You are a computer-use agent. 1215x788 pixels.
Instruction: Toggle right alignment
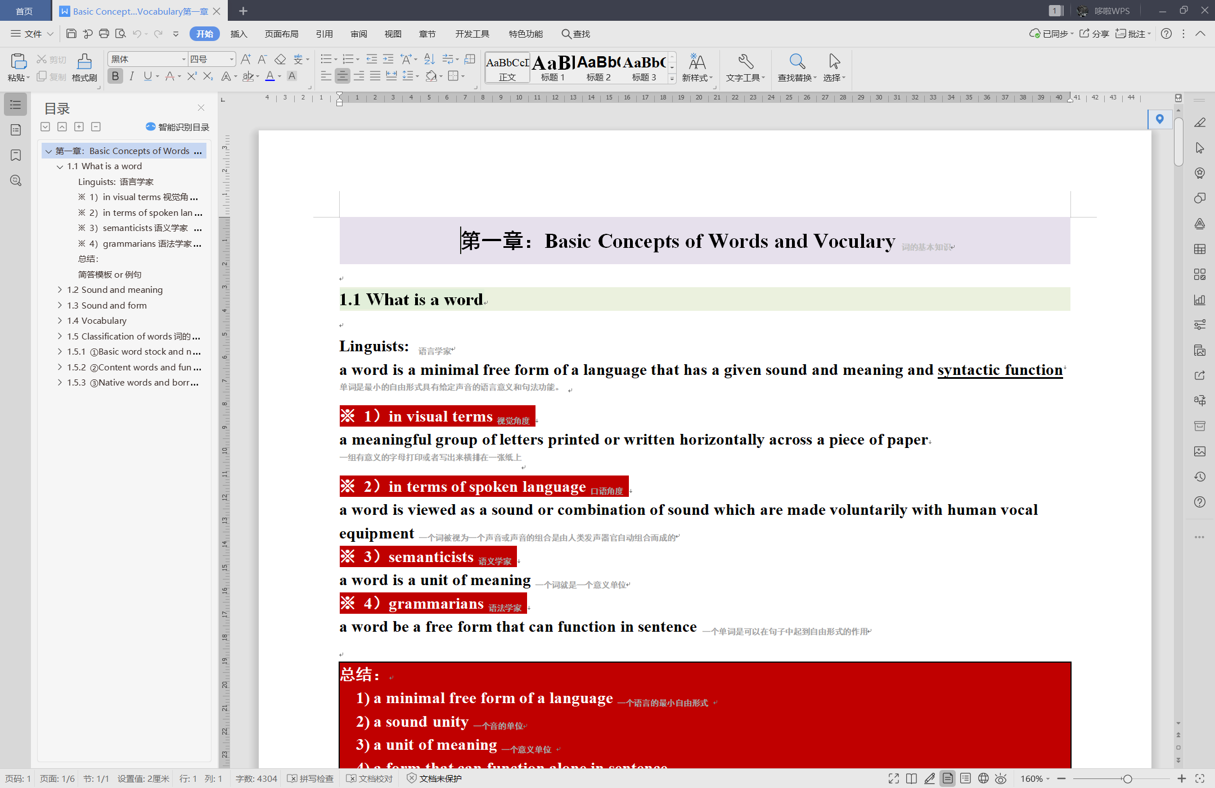[x=359, y=76]
